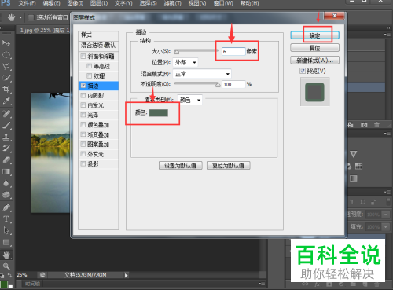
Task: Select the Quick Selection tool
Action: [x=6, y=78]
